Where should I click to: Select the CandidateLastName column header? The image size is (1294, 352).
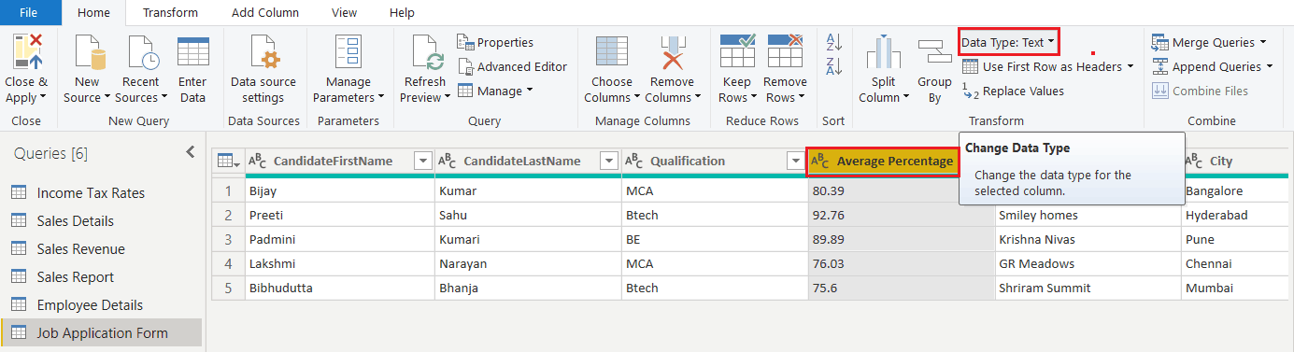click(527, 161)
